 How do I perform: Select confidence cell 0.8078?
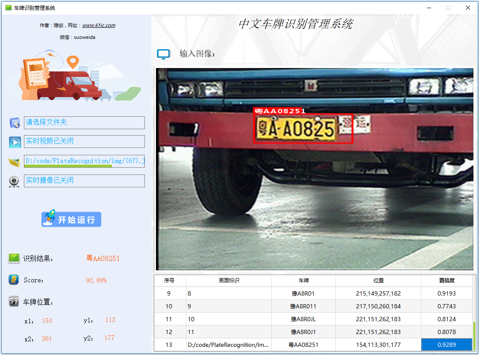coord(447,332)
